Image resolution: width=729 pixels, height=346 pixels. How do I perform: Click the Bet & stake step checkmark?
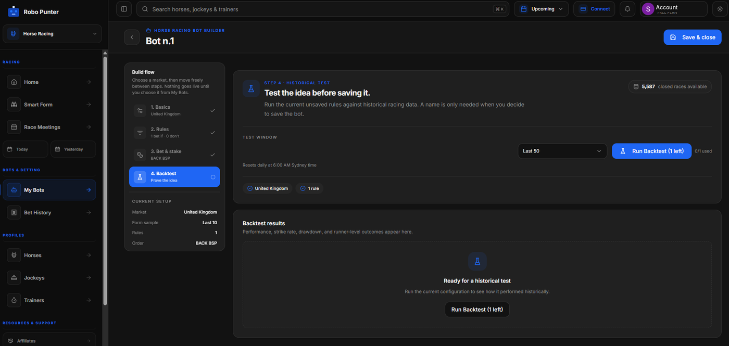pos(212,155)
